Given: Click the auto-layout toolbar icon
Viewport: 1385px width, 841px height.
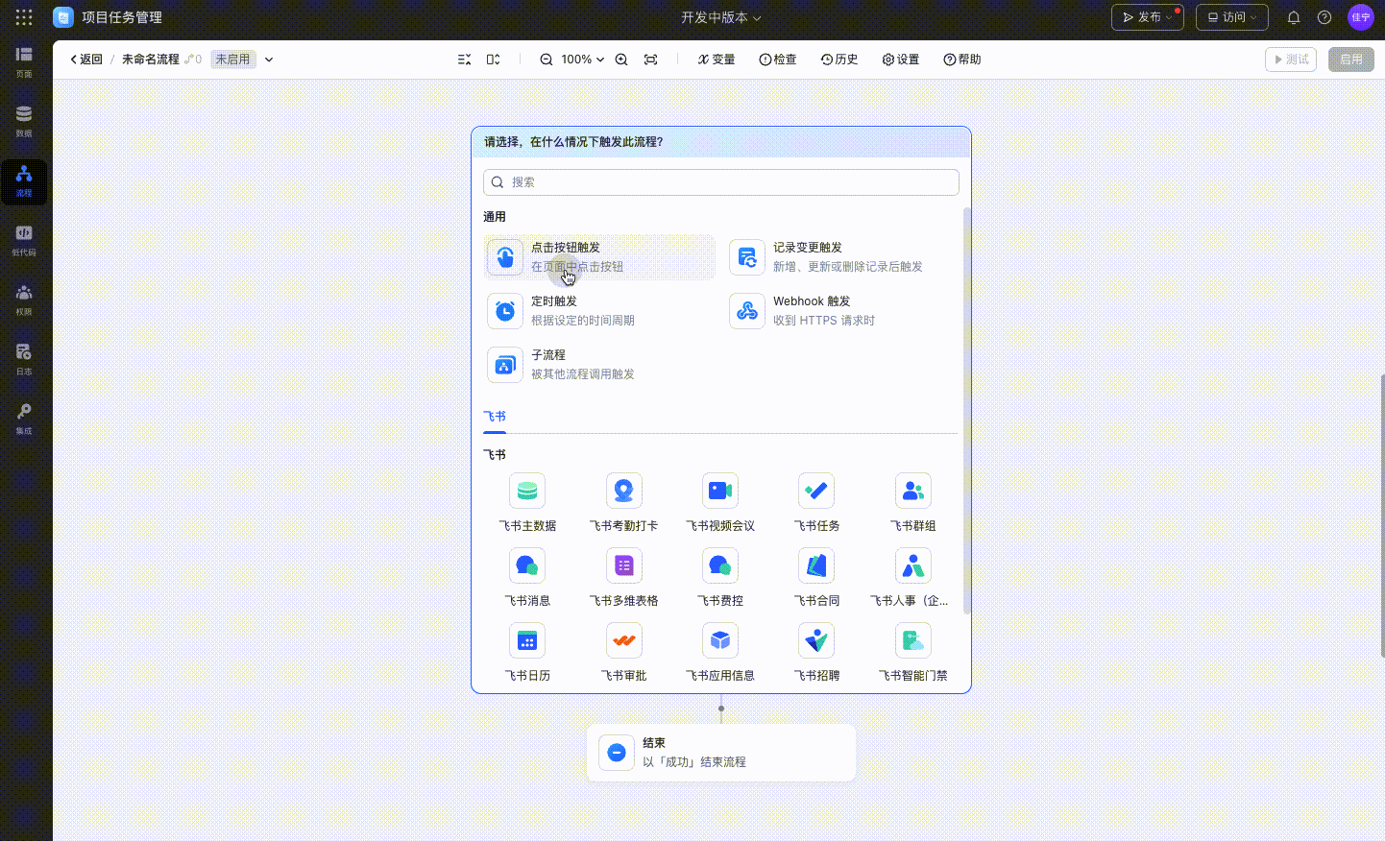Looking at the screenshot, I should pyautogui.click(x=494, y=60).
